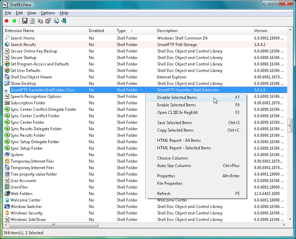Click the icon beside Show Desktop
This screenshot has height=239, width=296.
pos(7,83)
